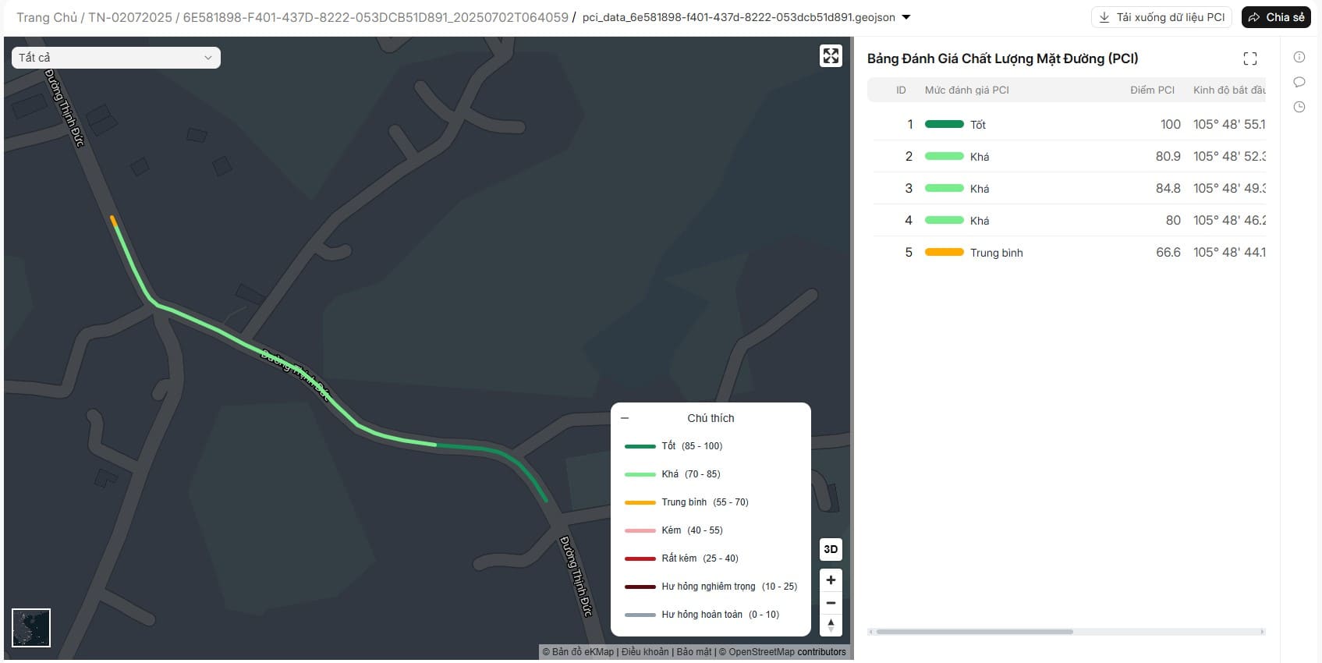Image resolution: width=1322 pixels, height=663 pixels.
Task: Click longitude 105° 48' 55.1 cell
Action: point(1229,125)
